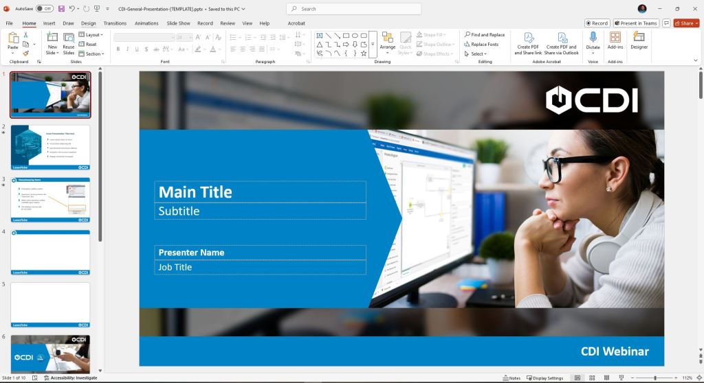Select the Format Painter brush icon
This screenshot has width=704, height=383.
[25, 54]
